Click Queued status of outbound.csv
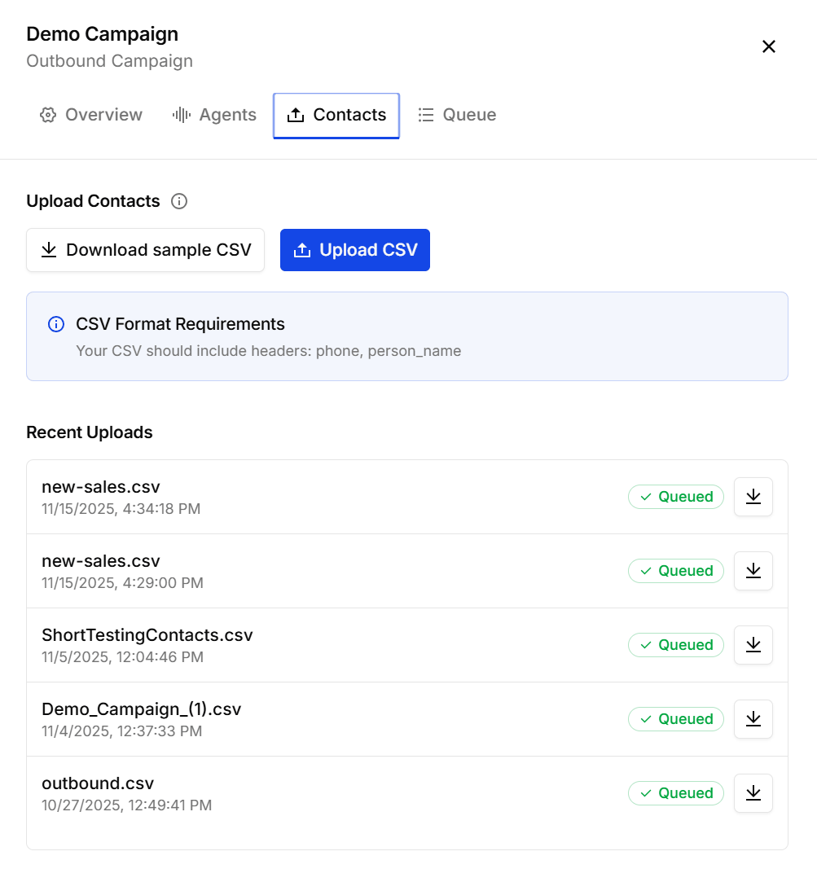817x882 pixels. tap(676, 793)
